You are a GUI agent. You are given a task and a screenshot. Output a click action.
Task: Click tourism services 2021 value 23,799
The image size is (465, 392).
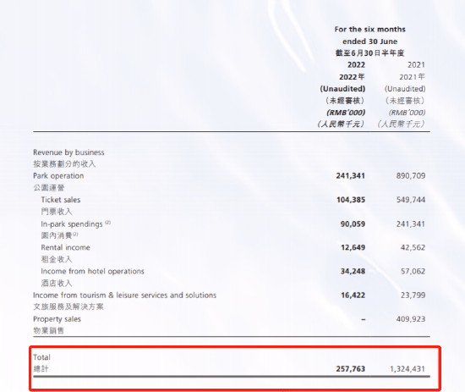tap(413, 295)
